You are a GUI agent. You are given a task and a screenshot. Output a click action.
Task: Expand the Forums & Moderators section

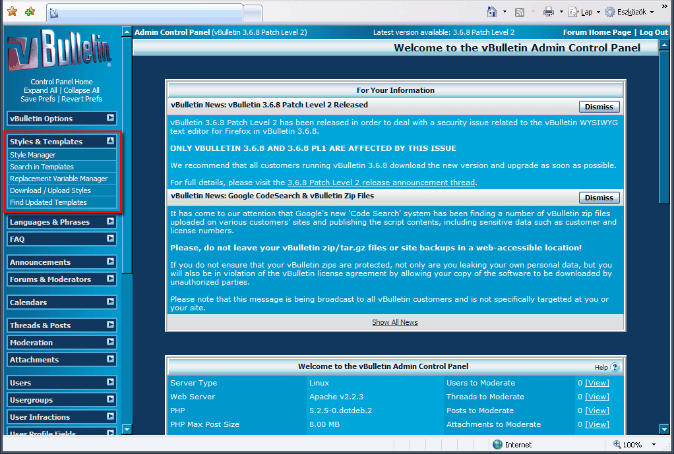pyautogui.click(x=110, y=279)
